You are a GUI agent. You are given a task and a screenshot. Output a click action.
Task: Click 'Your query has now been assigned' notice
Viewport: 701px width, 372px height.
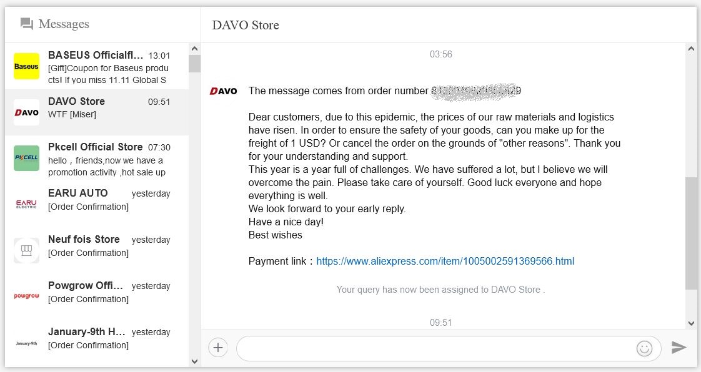coord(441,290)
